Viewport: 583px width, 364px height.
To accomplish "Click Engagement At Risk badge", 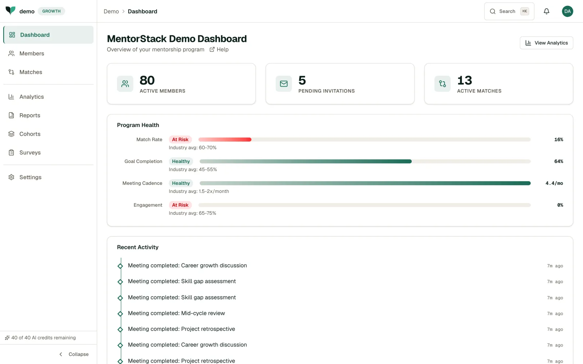I will (180, 205).
